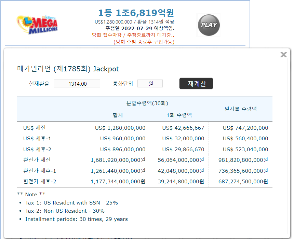Click the US$ 960,000,000 cell
The image size is (294, 239).
coord(123,139)
